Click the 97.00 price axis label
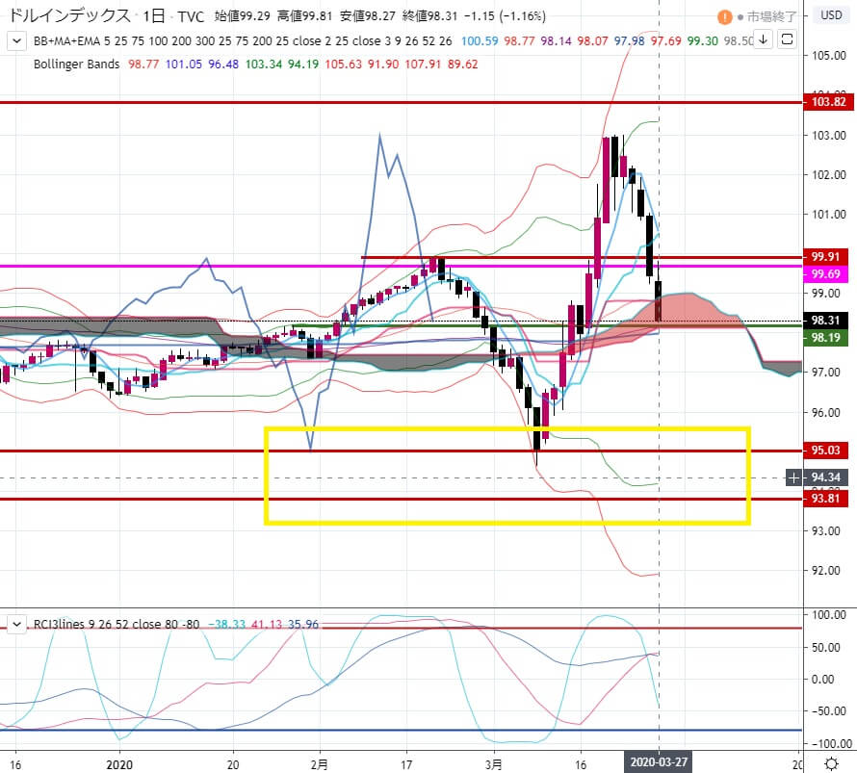Screen dimensions: 857x773 point(825,372)
